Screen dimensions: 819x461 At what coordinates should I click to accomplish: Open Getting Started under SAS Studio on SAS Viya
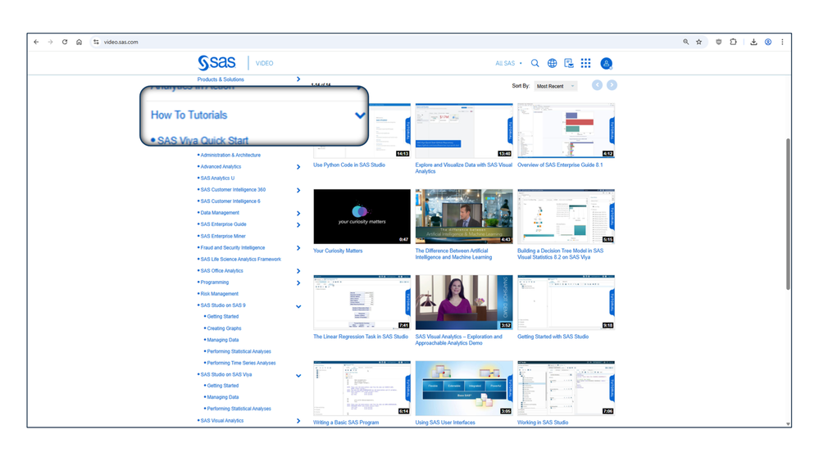click(x=222, y=386)
